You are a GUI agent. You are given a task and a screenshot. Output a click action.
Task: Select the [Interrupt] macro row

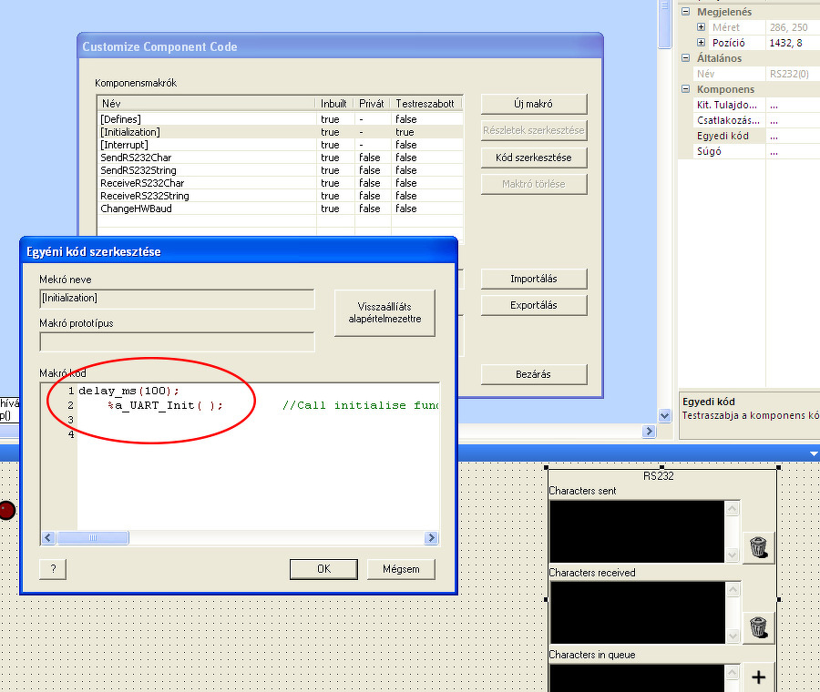click(281, 145)
